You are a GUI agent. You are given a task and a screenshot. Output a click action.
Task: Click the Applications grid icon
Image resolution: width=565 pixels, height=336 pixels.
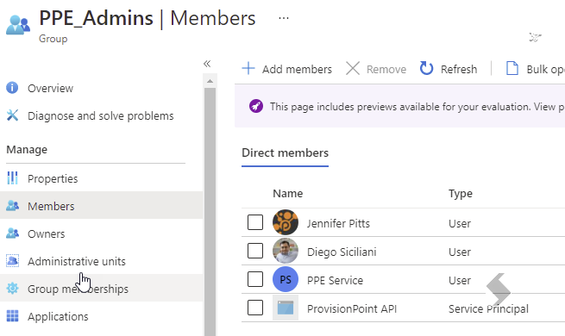point(12,316)
